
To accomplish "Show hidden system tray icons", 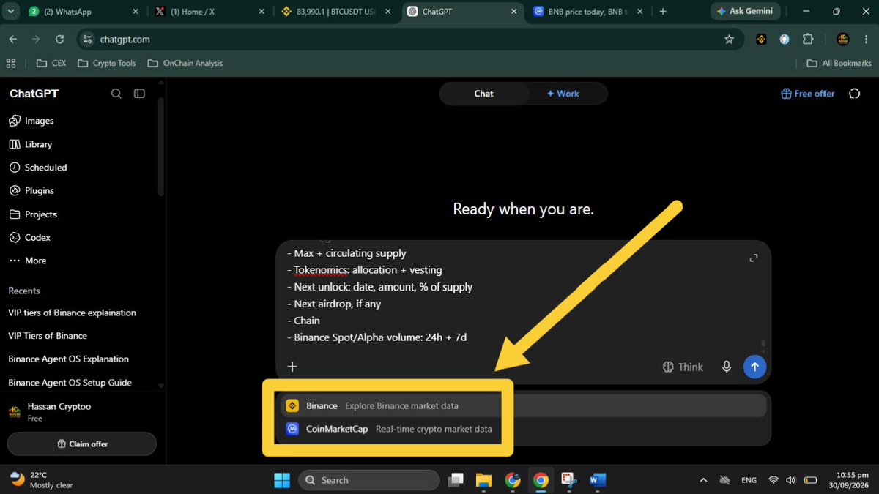I will (x=703, y=480).
